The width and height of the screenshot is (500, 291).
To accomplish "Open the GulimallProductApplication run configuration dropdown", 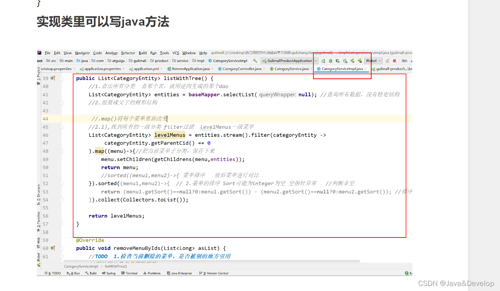I will pyautogui.click(x=289, y=61).
